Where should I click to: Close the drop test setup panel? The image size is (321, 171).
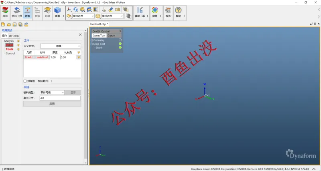80,35
